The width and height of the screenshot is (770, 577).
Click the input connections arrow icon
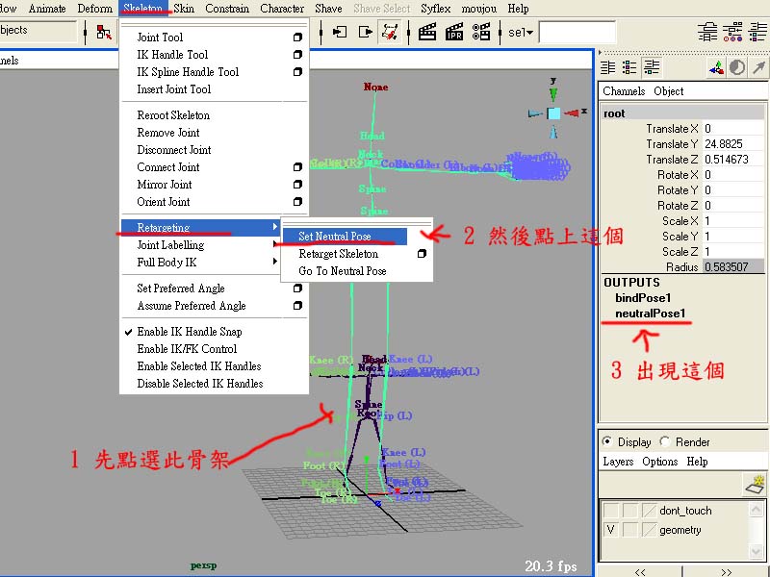point(340,33)
